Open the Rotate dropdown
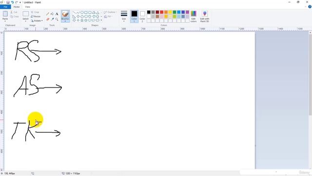The width and height of the screenshot is (312, 176). (x=37, y=21)
